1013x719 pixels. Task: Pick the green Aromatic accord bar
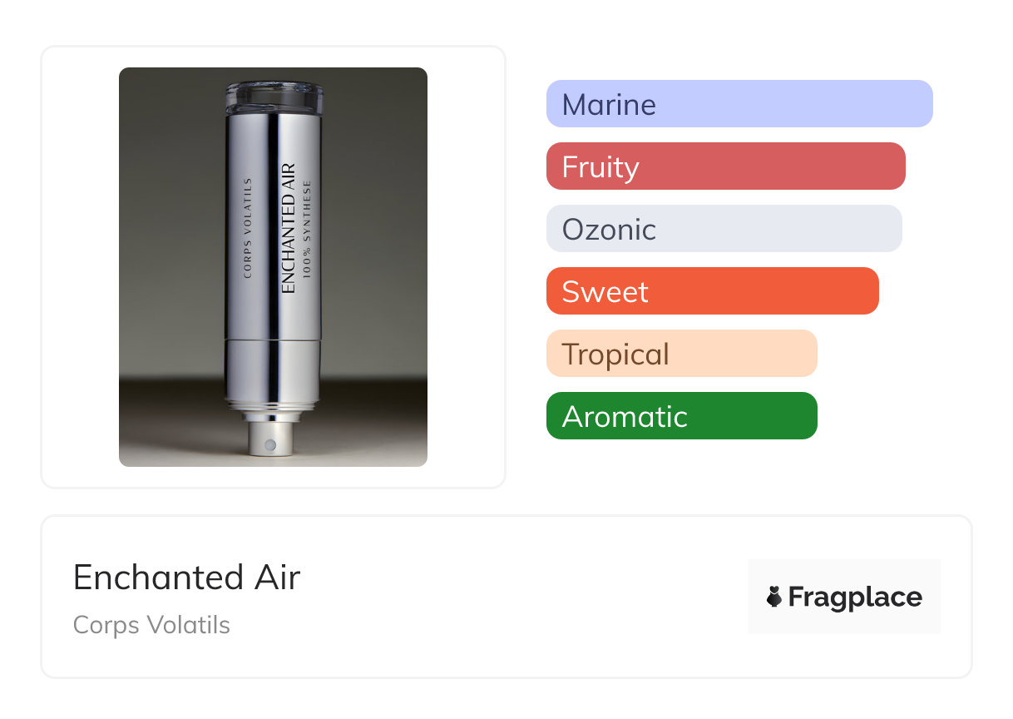pos(681,416)
